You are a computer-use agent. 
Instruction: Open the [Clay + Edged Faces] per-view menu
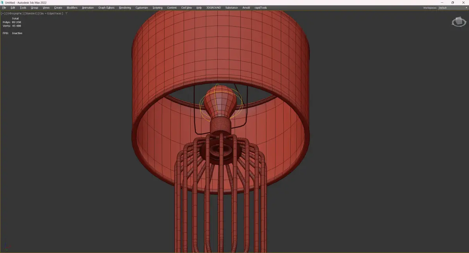[50, 13]
